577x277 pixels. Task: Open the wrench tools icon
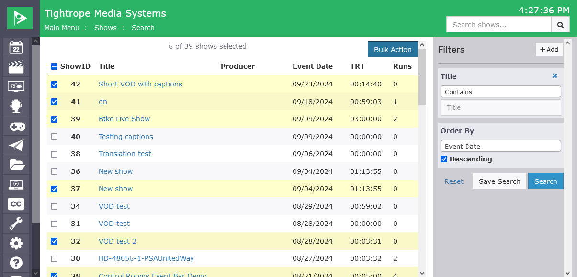coord(16,224)
